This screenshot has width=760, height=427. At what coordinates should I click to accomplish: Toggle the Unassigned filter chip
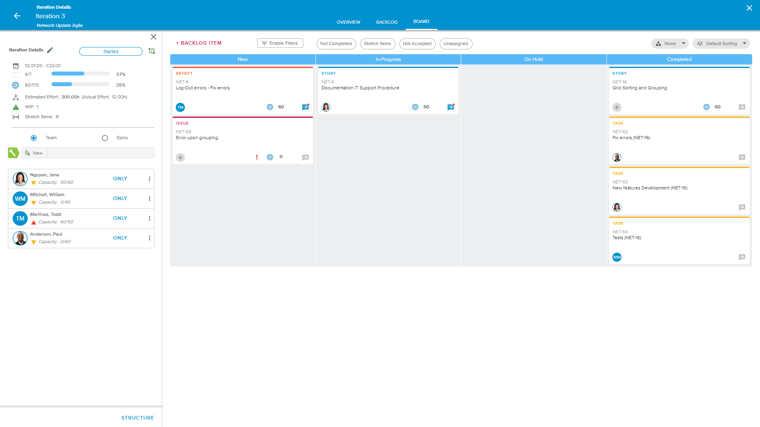click(x=456, y=43)
